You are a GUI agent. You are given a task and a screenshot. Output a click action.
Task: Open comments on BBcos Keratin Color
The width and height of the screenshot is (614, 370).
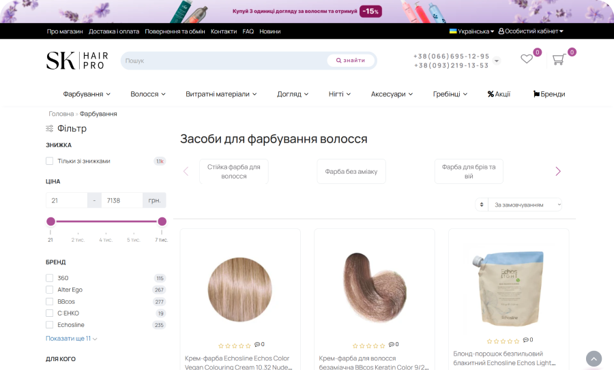click(394, 344)
